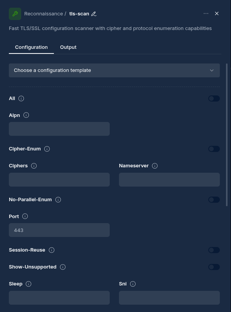Toggle Cipher-Enum on
This screenshot has height=312, width=231.
tap(214, 149)
